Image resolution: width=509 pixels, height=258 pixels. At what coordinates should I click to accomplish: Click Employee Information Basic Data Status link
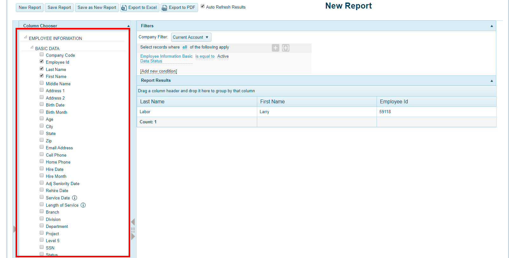coord(166,59)
